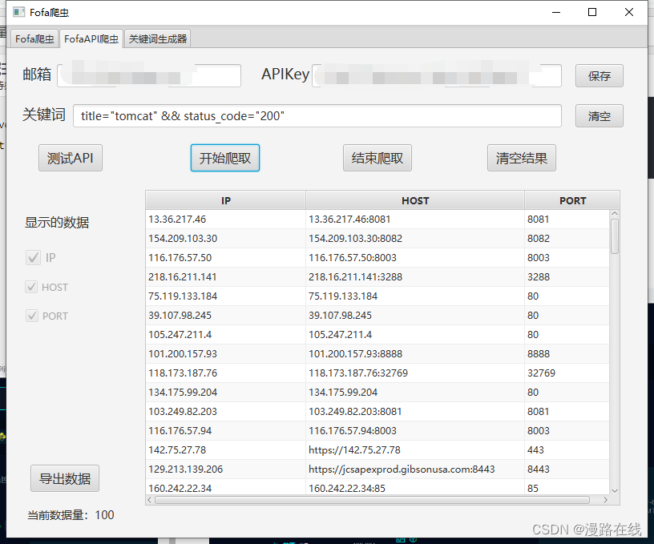
Task: Click port cell 8888
Action: (x=567, y=353)
